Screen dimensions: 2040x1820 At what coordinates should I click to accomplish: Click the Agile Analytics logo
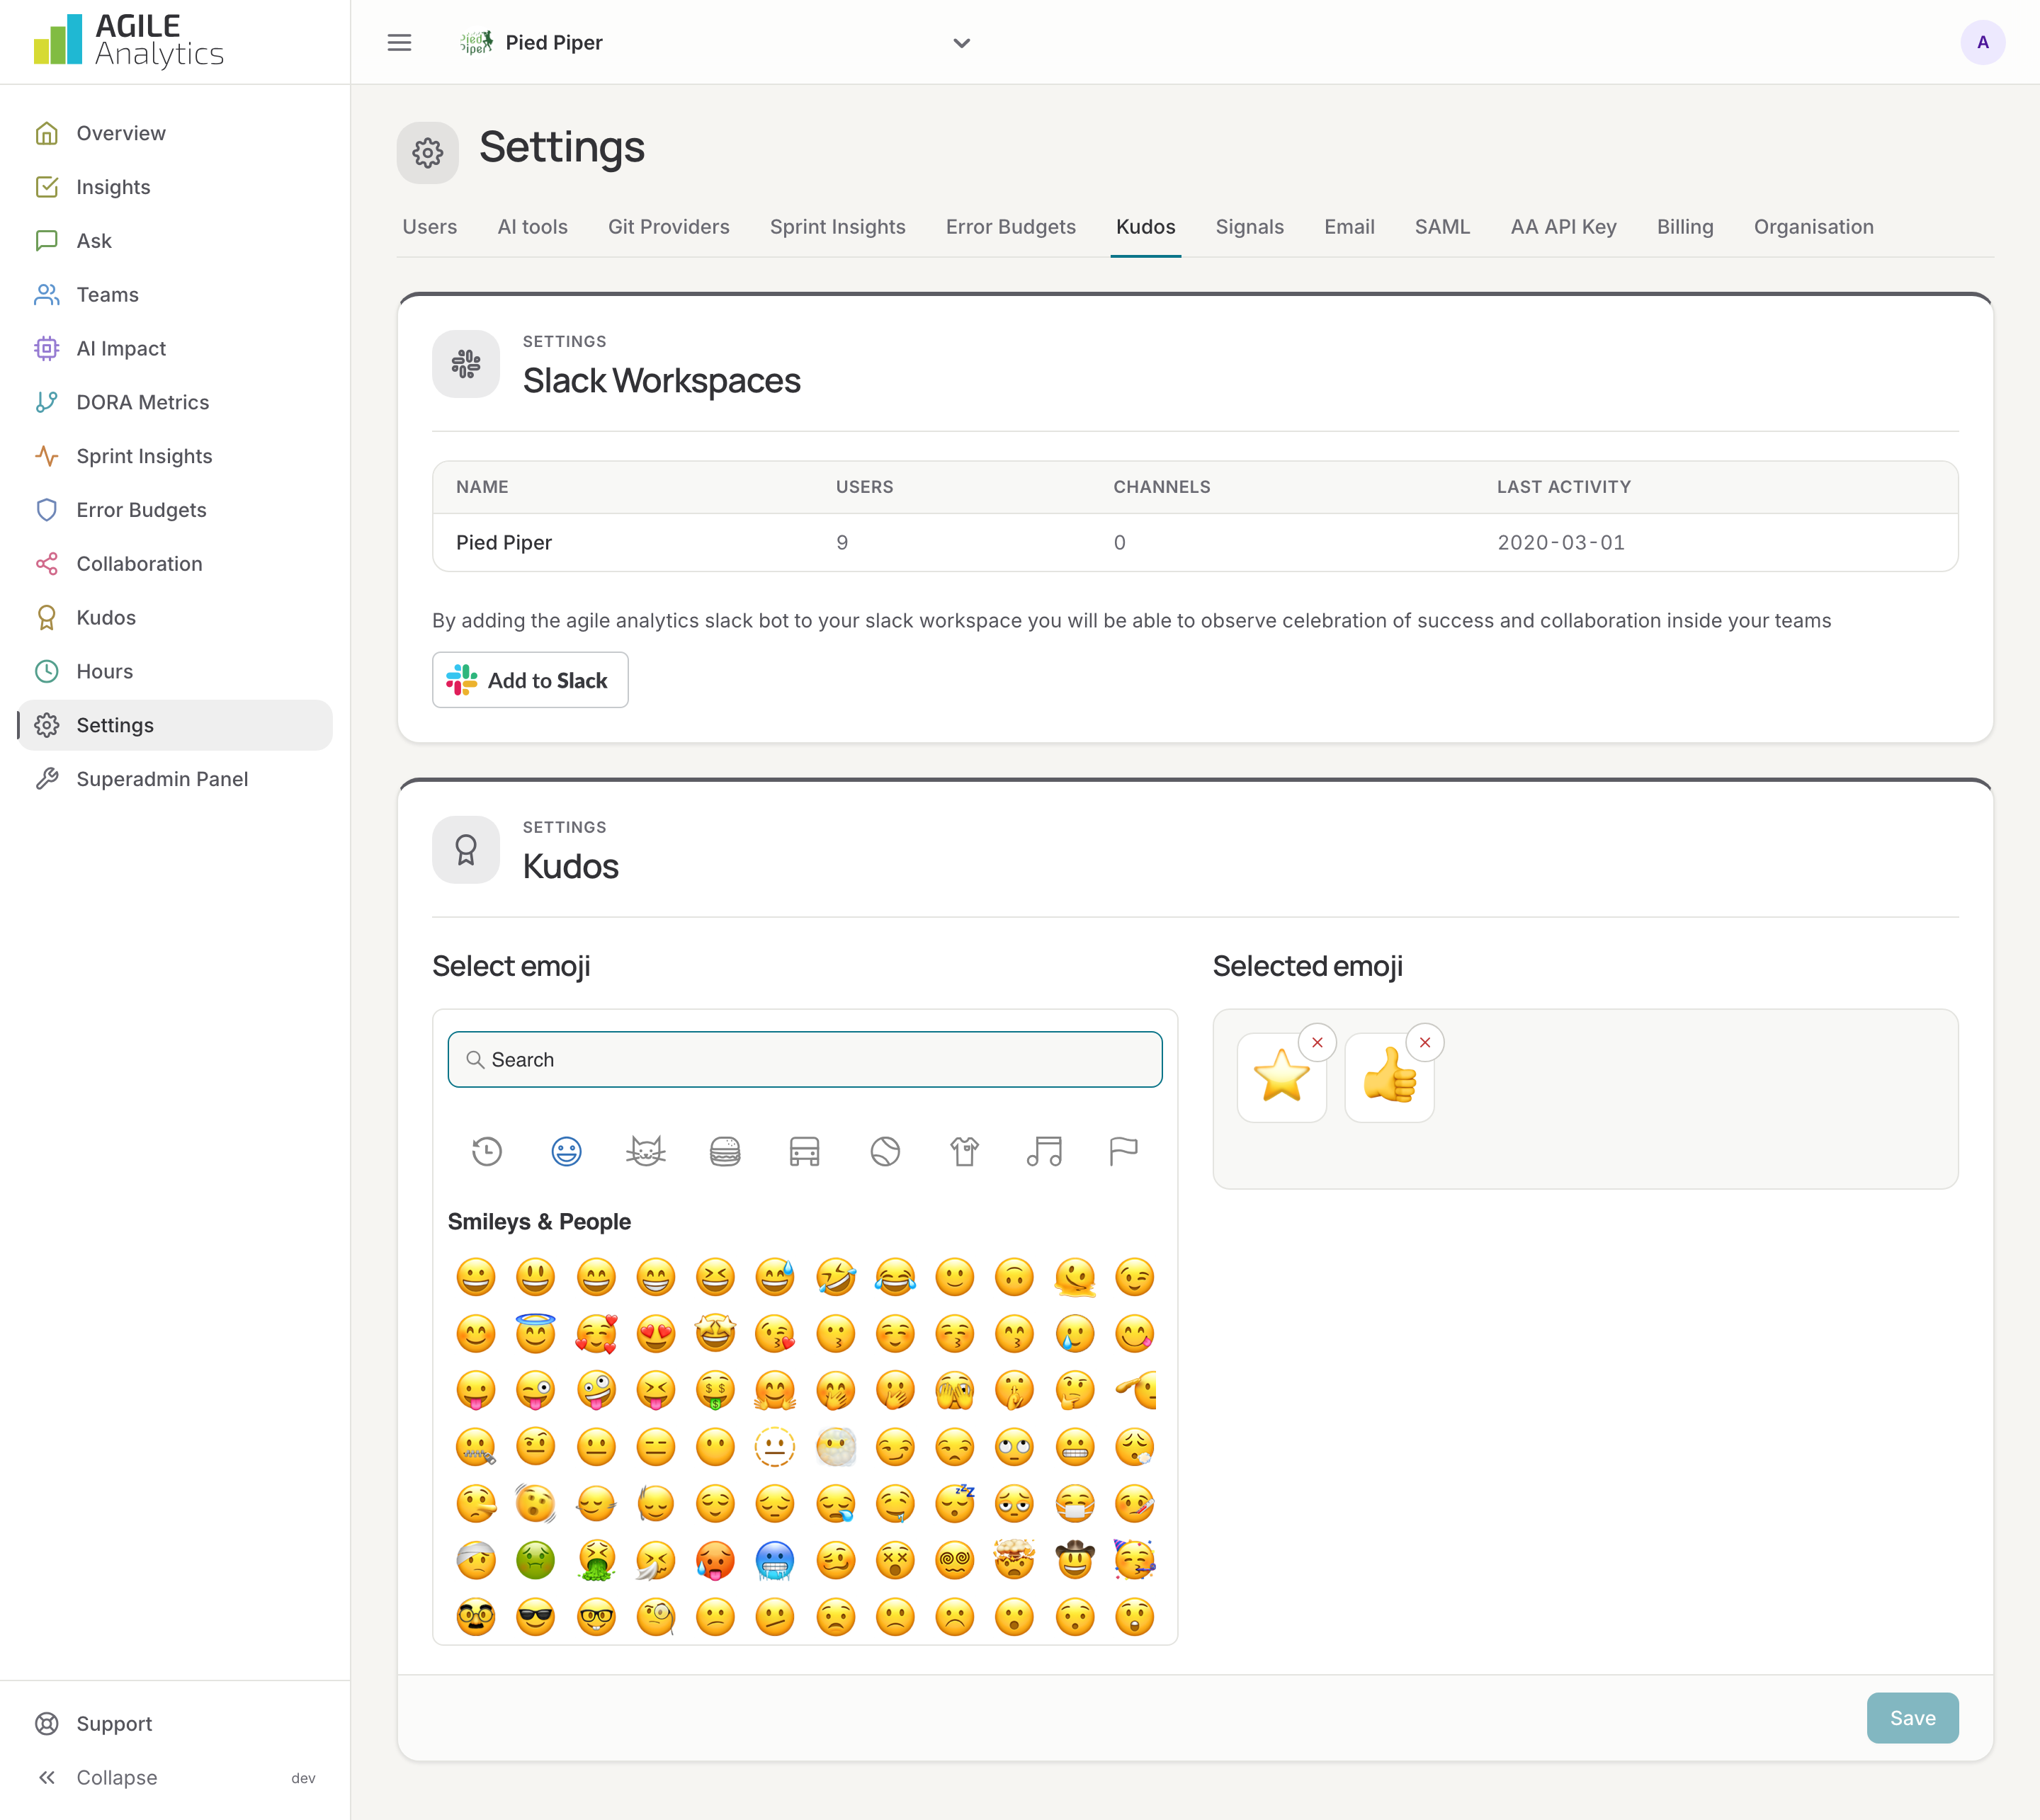pos(129,41)
